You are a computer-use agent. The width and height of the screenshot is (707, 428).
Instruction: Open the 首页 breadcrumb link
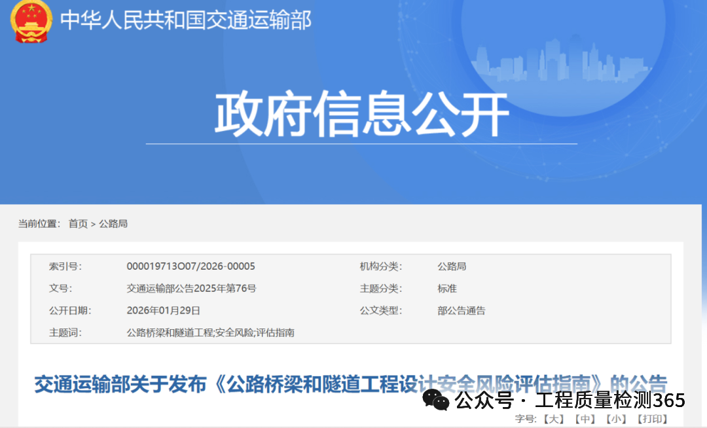pos(78,223)
